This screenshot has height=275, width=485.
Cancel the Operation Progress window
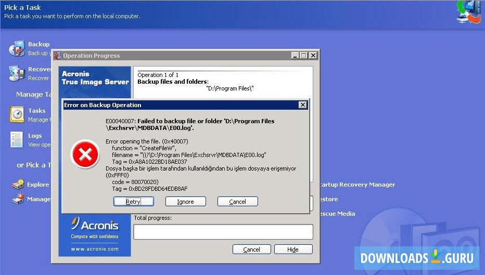[251, 250]
